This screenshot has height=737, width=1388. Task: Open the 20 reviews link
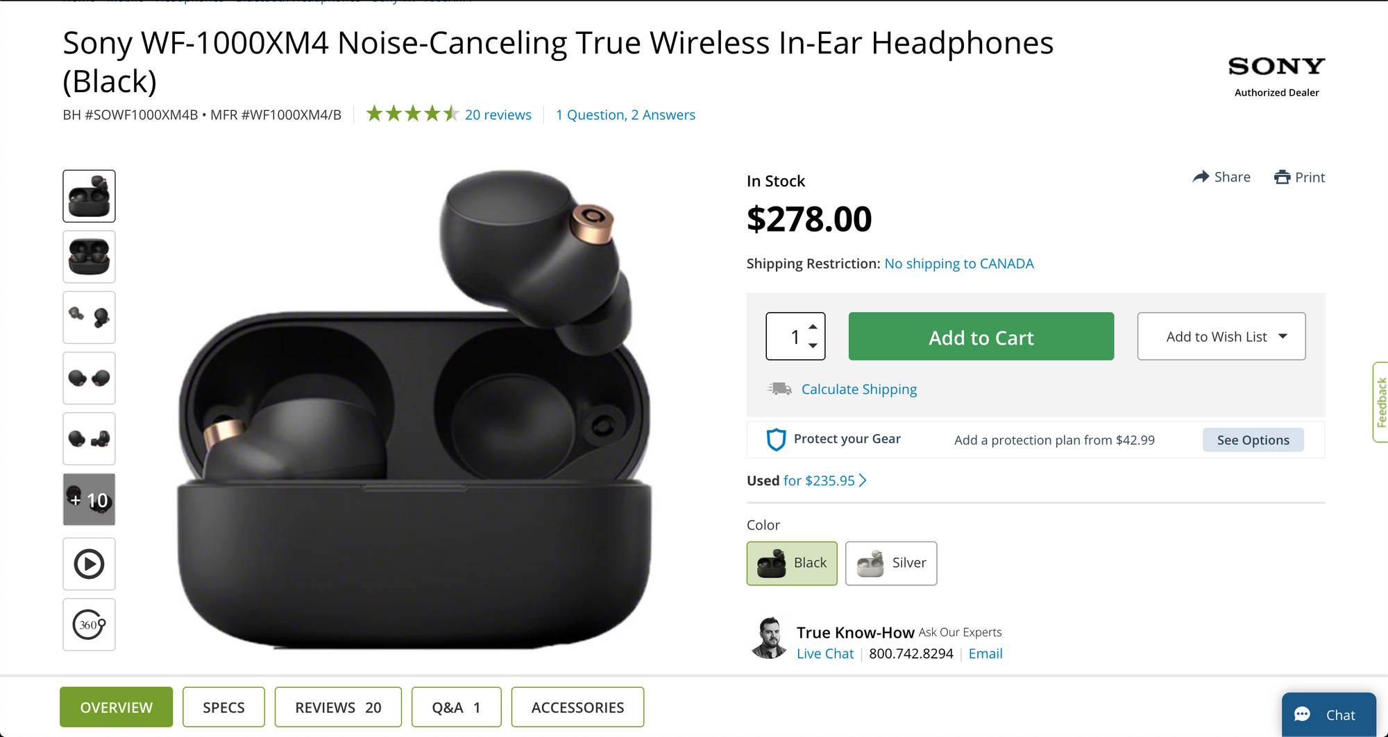point(498,114)
